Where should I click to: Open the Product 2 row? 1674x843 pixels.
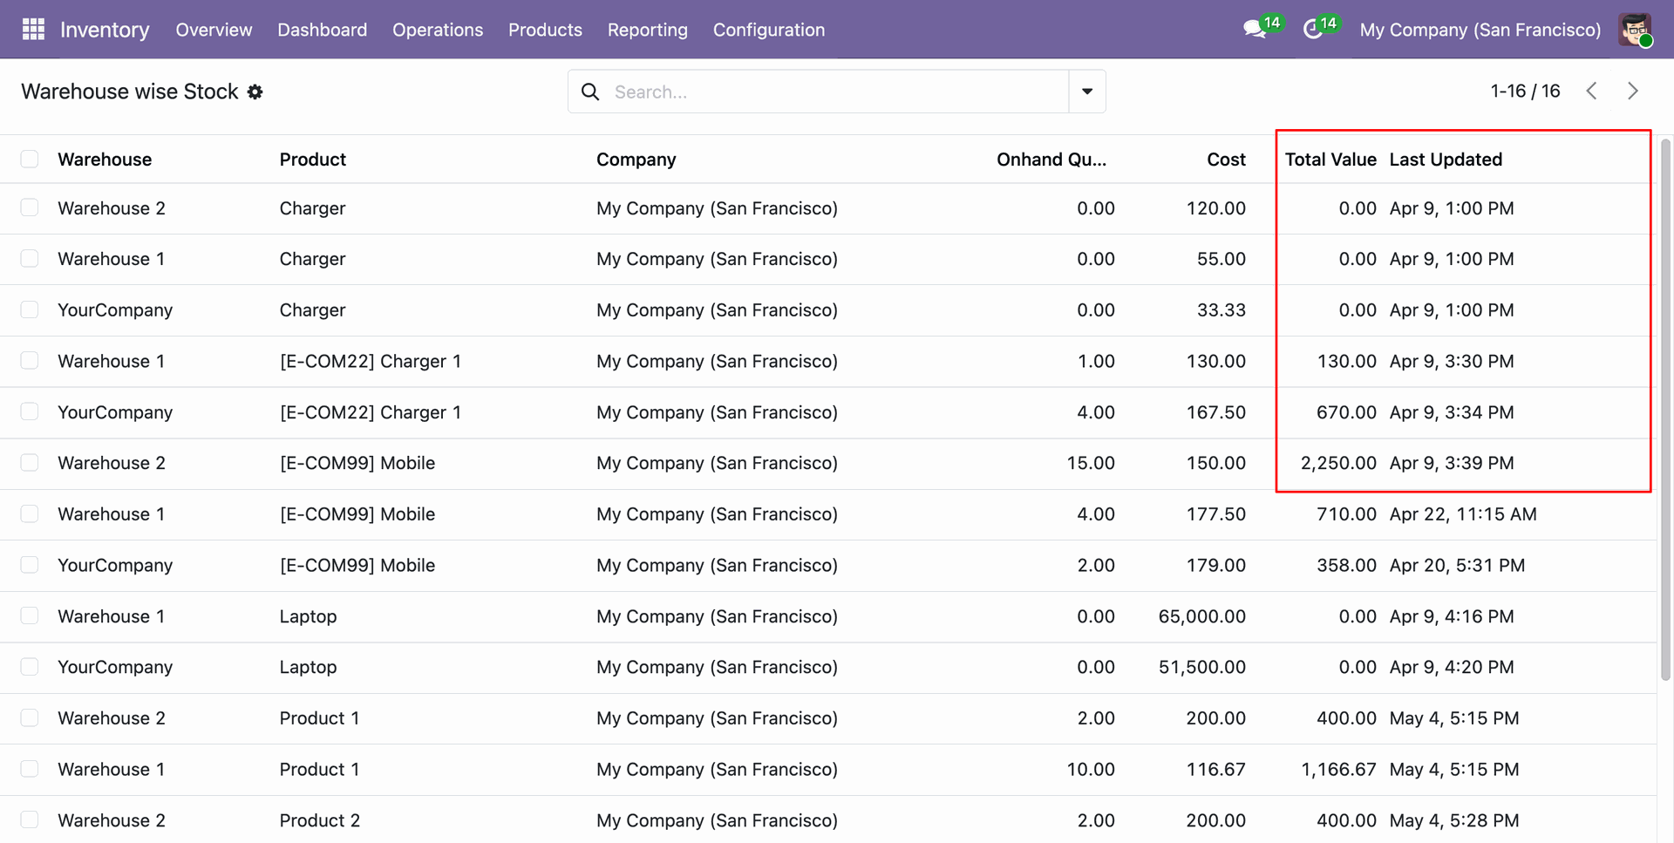tap(828, 819)
